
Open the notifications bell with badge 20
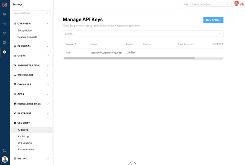point(236,4)
